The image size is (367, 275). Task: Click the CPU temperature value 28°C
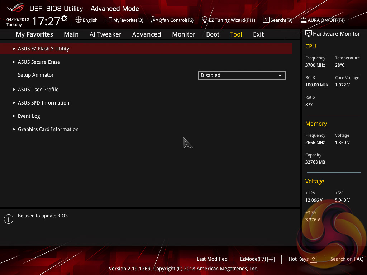pos(340,65)
